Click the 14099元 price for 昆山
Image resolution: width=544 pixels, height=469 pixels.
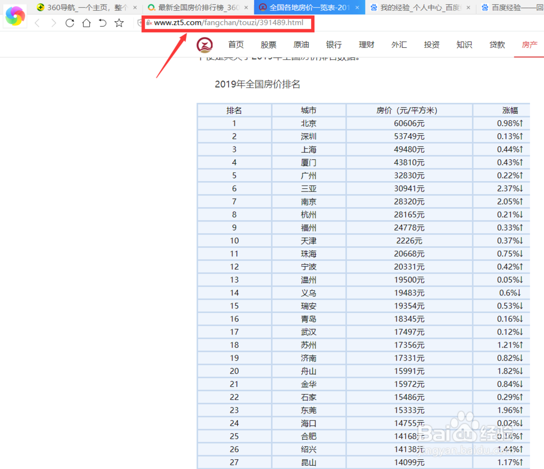pyautogui.click(x=409, y=462)
